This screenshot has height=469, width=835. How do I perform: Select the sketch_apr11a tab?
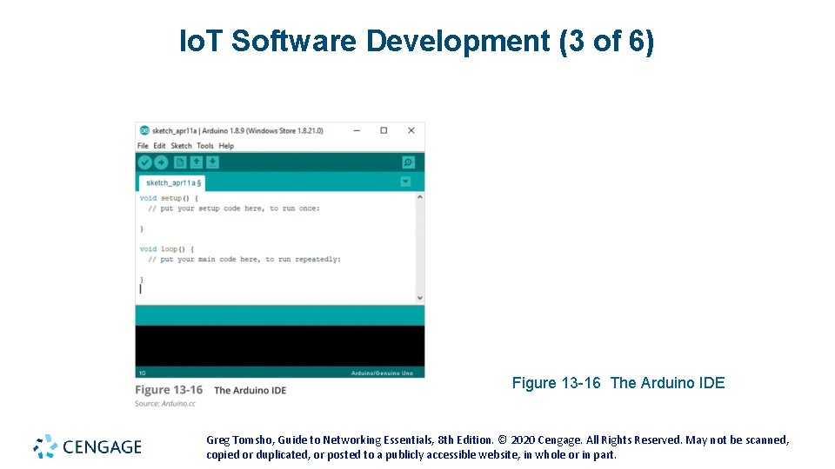click(172, 182)
